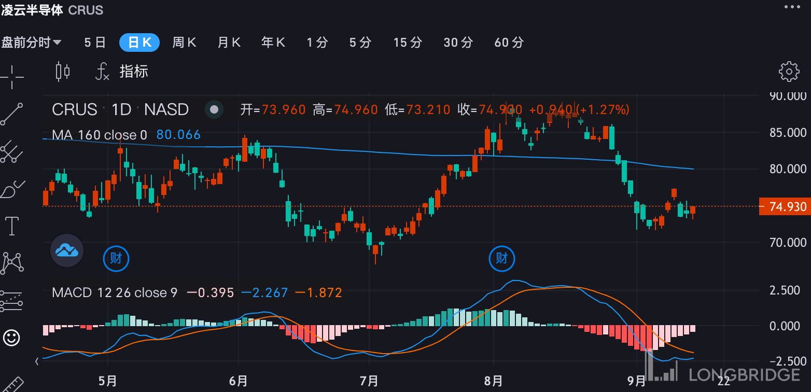Viewport: 811px width, 392px height.
Task: Click the NASD exchange label
Action: [166, 109]
